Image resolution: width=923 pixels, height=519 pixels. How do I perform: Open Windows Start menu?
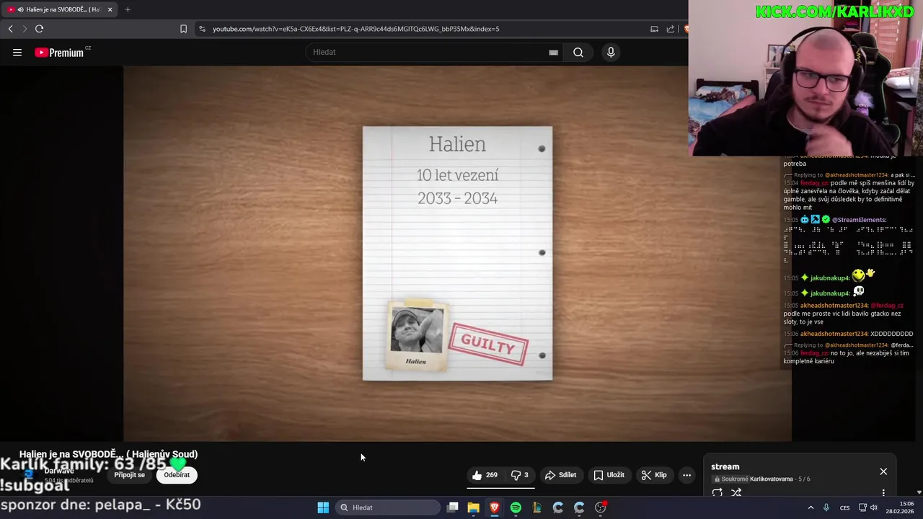tap(323, 507)
